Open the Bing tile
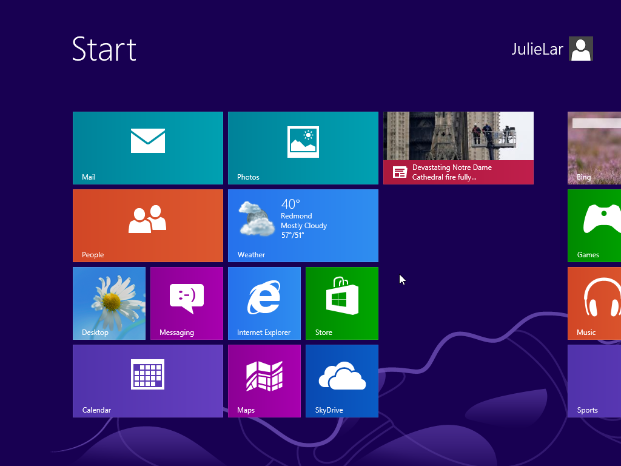This screenshot has width=621, height=466. tap(594, 148)
